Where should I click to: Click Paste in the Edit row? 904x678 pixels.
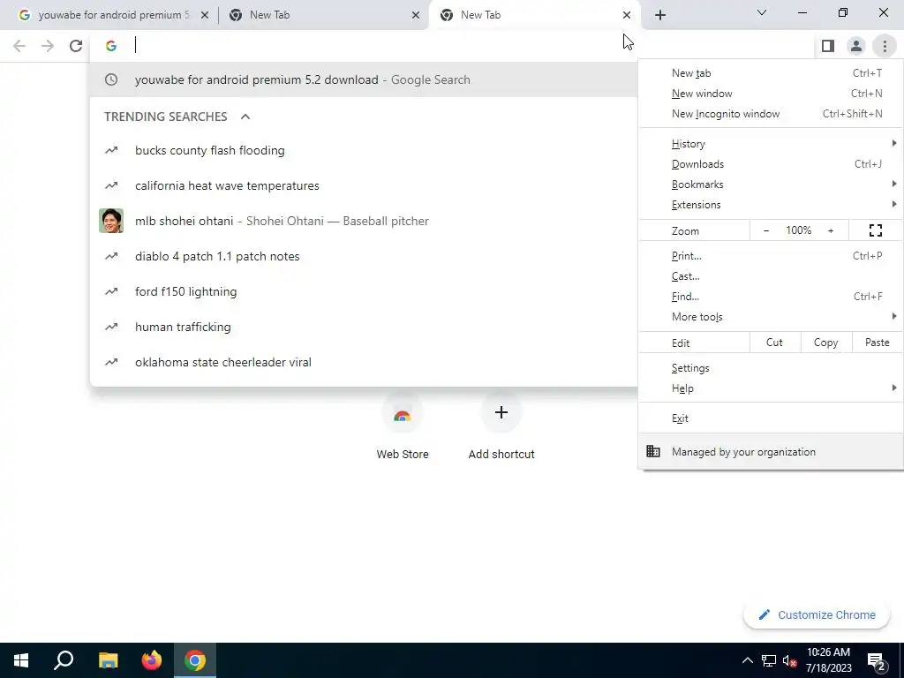click(x=877, y=343)
